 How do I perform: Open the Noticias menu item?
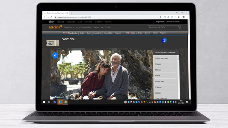61,22
